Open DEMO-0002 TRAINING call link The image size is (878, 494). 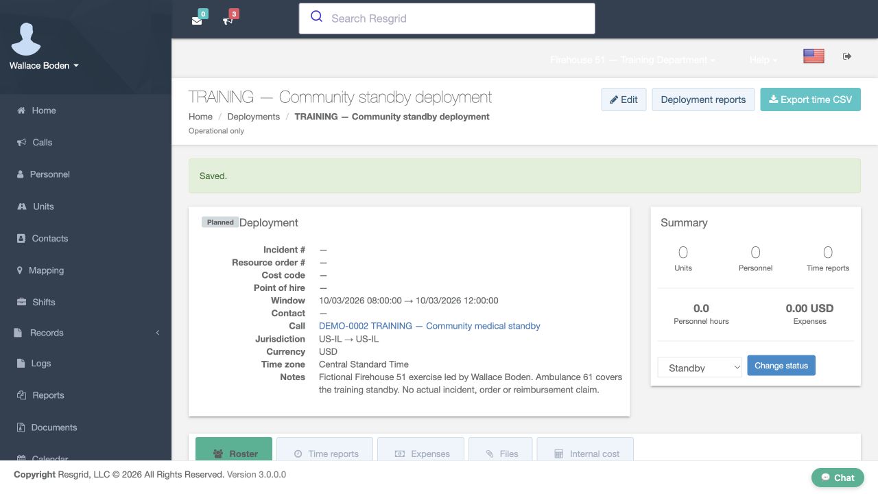click(429, 326)
